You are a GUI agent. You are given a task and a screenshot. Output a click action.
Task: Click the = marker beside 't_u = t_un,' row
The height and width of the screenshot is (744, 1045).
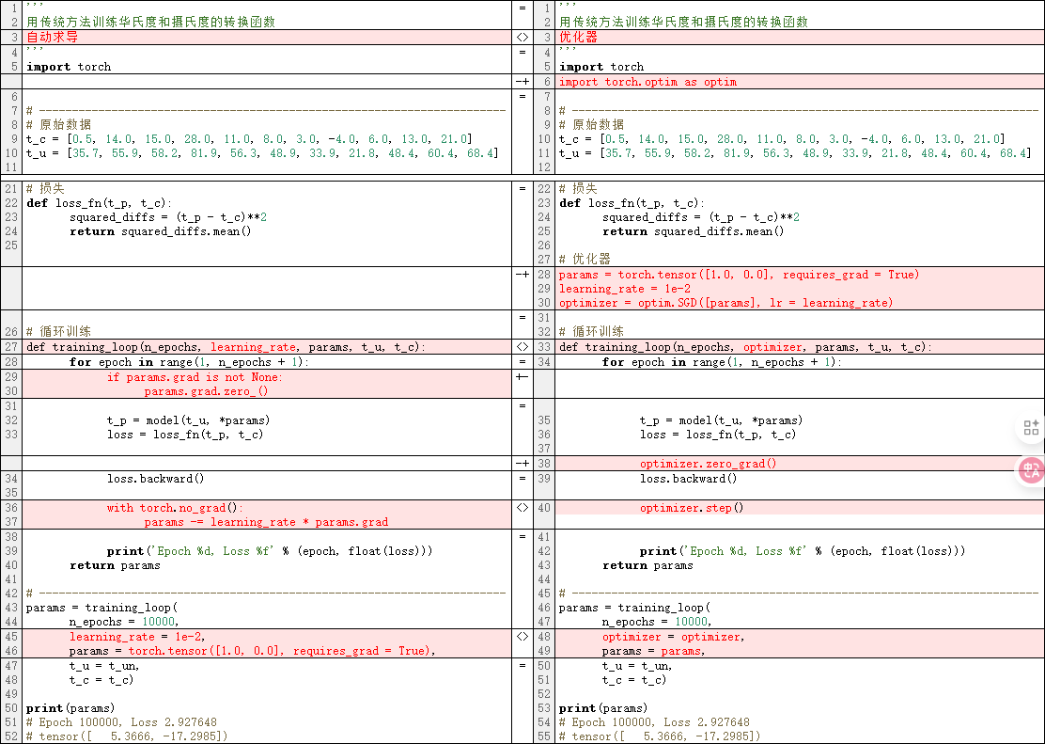click(x=522, y=665)
